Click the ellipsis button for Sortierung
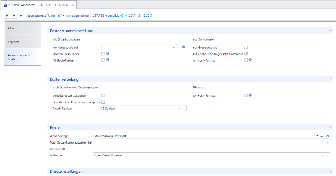This screenshot has width=336, height=176. point(327,155)
